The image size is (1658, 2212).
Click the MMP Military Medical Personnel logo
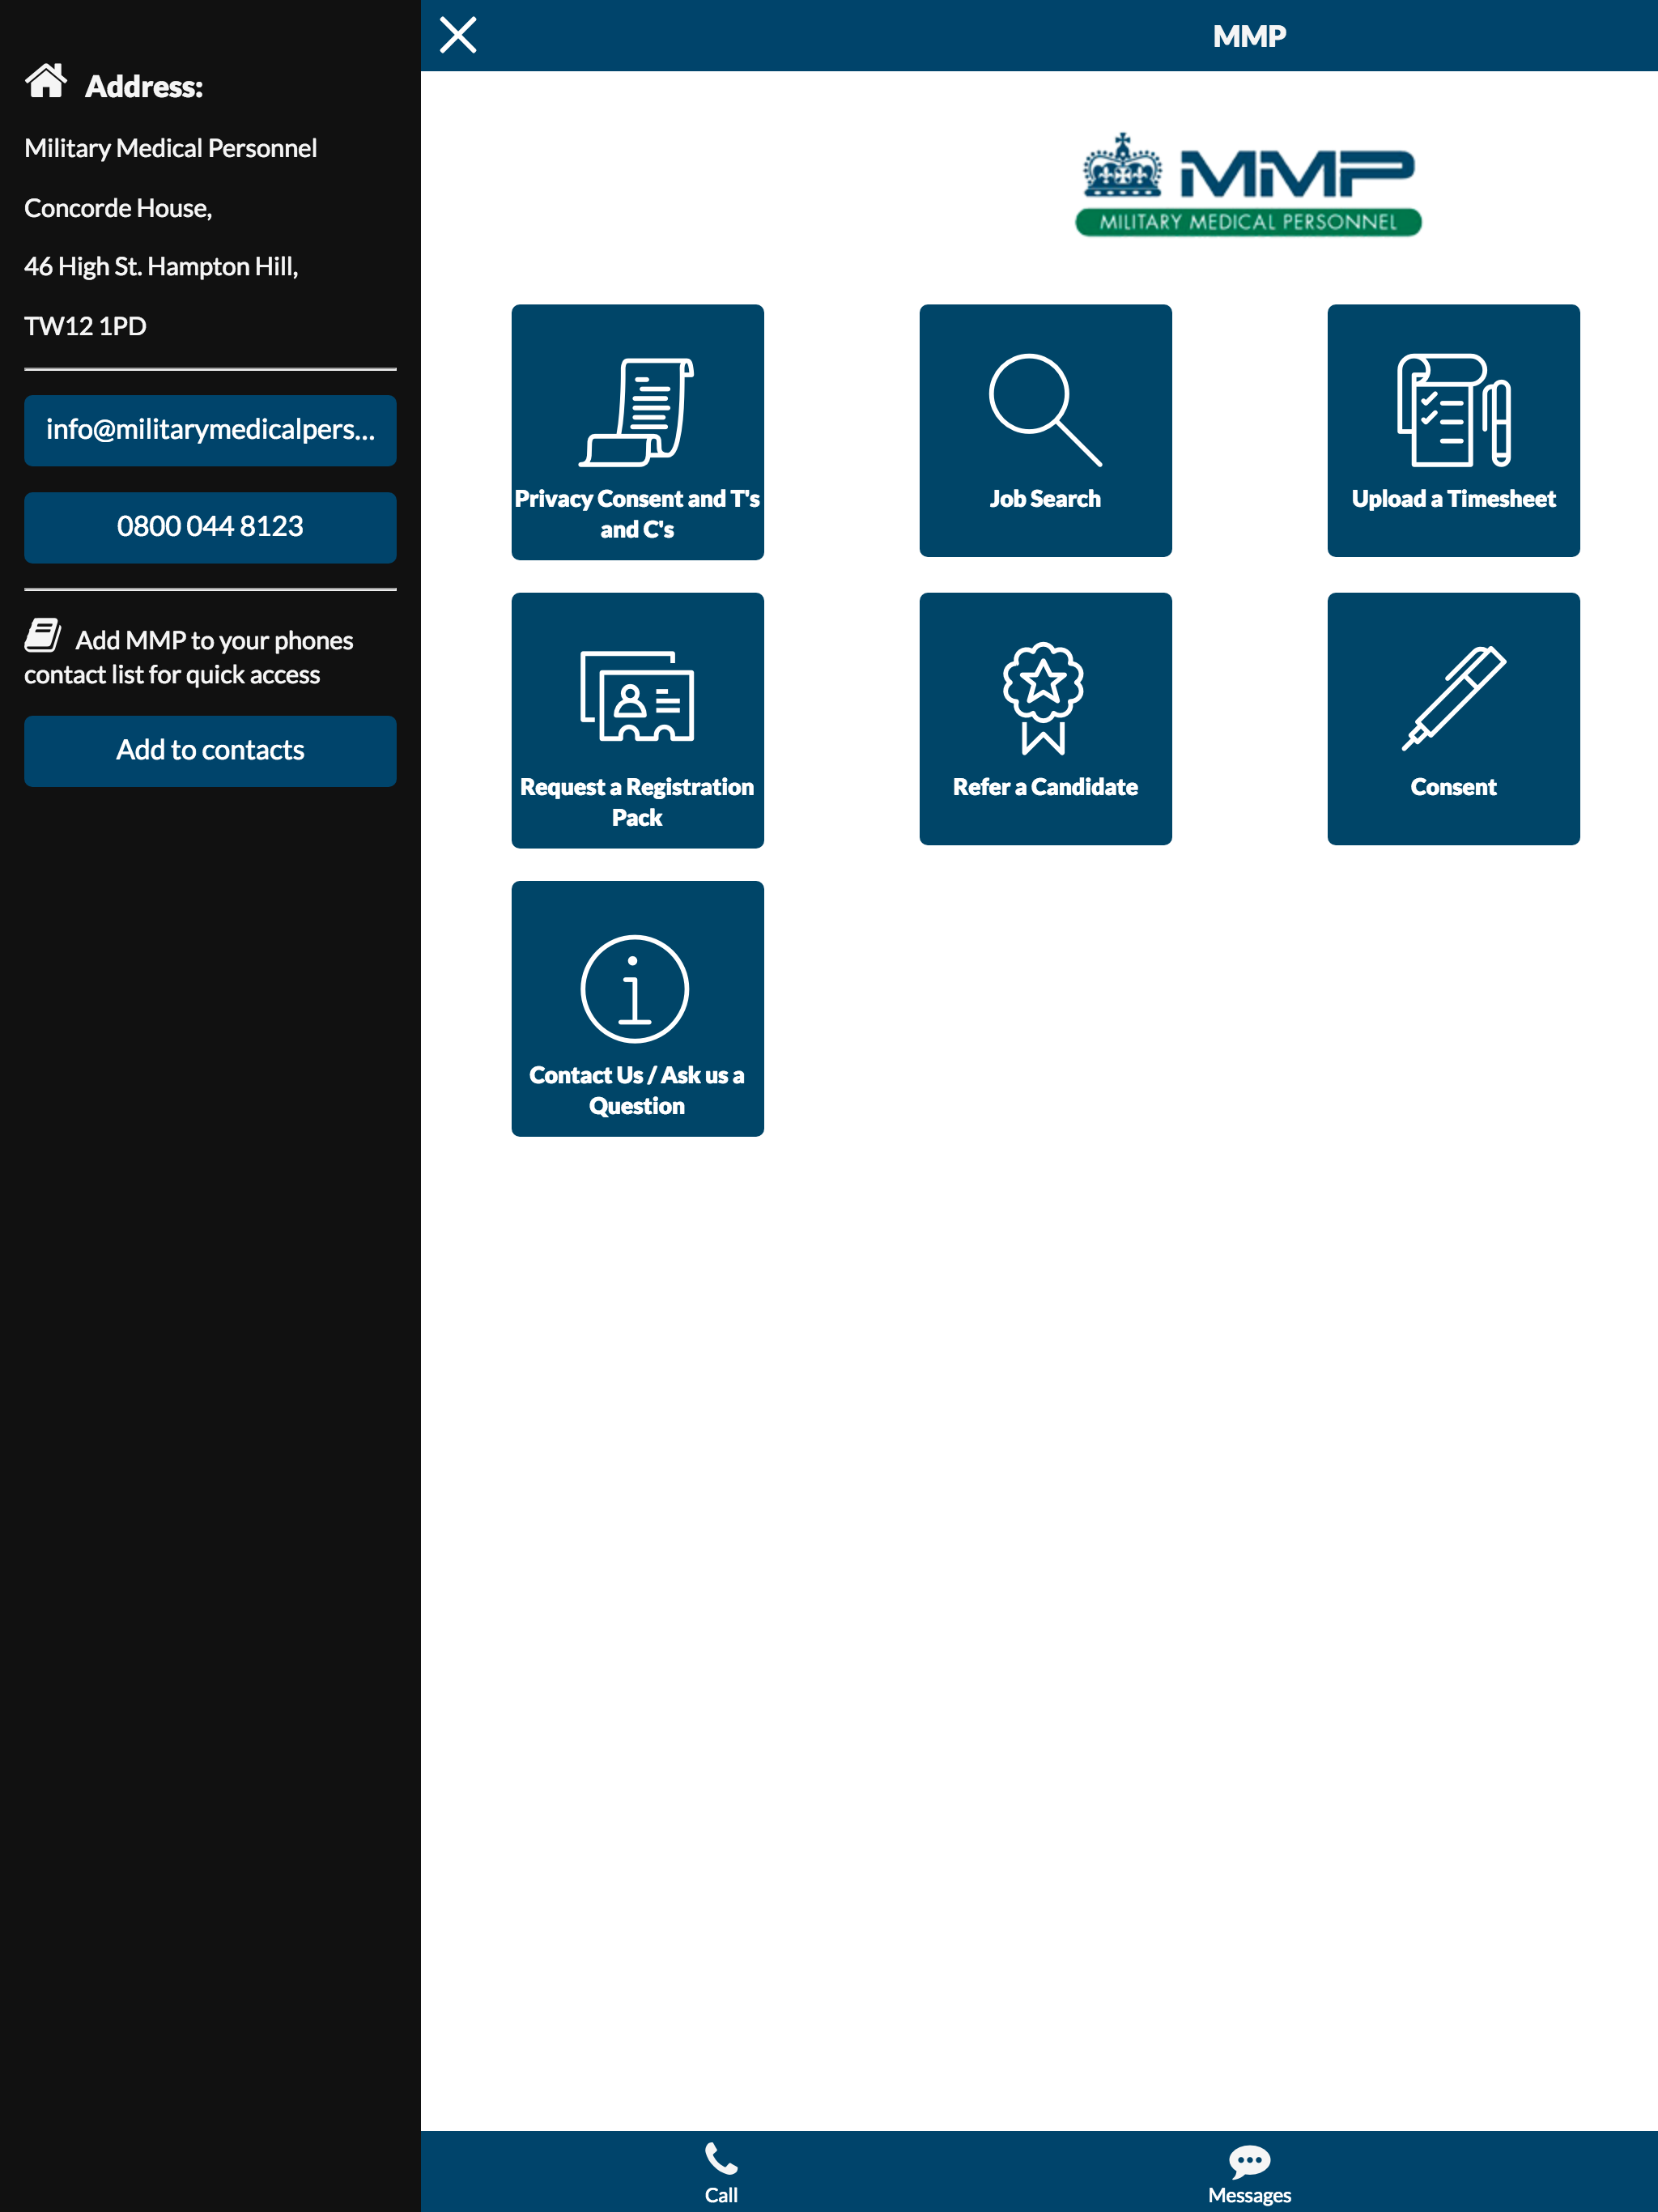click(1248, 185)
